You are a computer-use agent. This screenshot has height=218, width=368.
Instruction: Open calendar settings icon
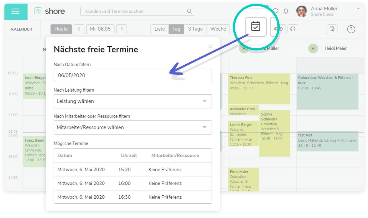331,29
